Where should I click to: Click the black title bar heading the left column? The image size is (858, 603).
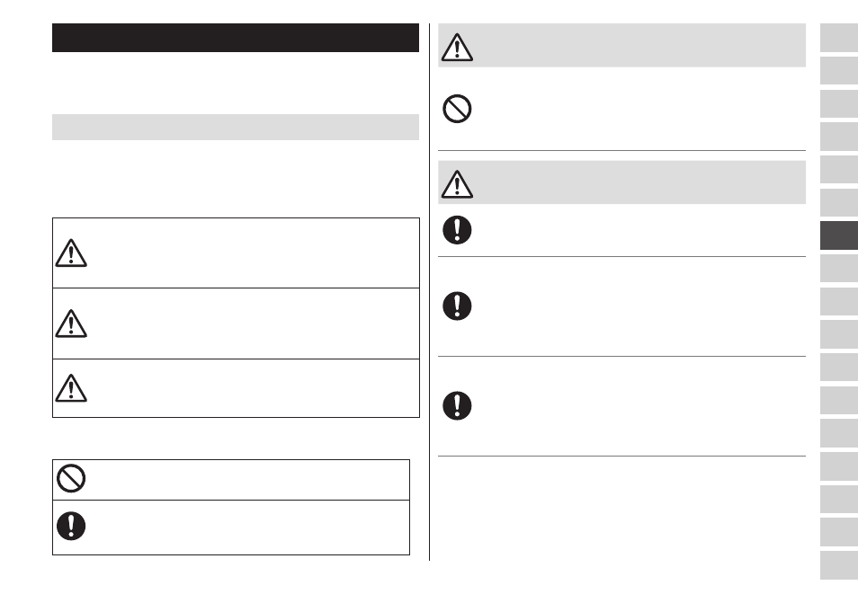tap(236, 38)
